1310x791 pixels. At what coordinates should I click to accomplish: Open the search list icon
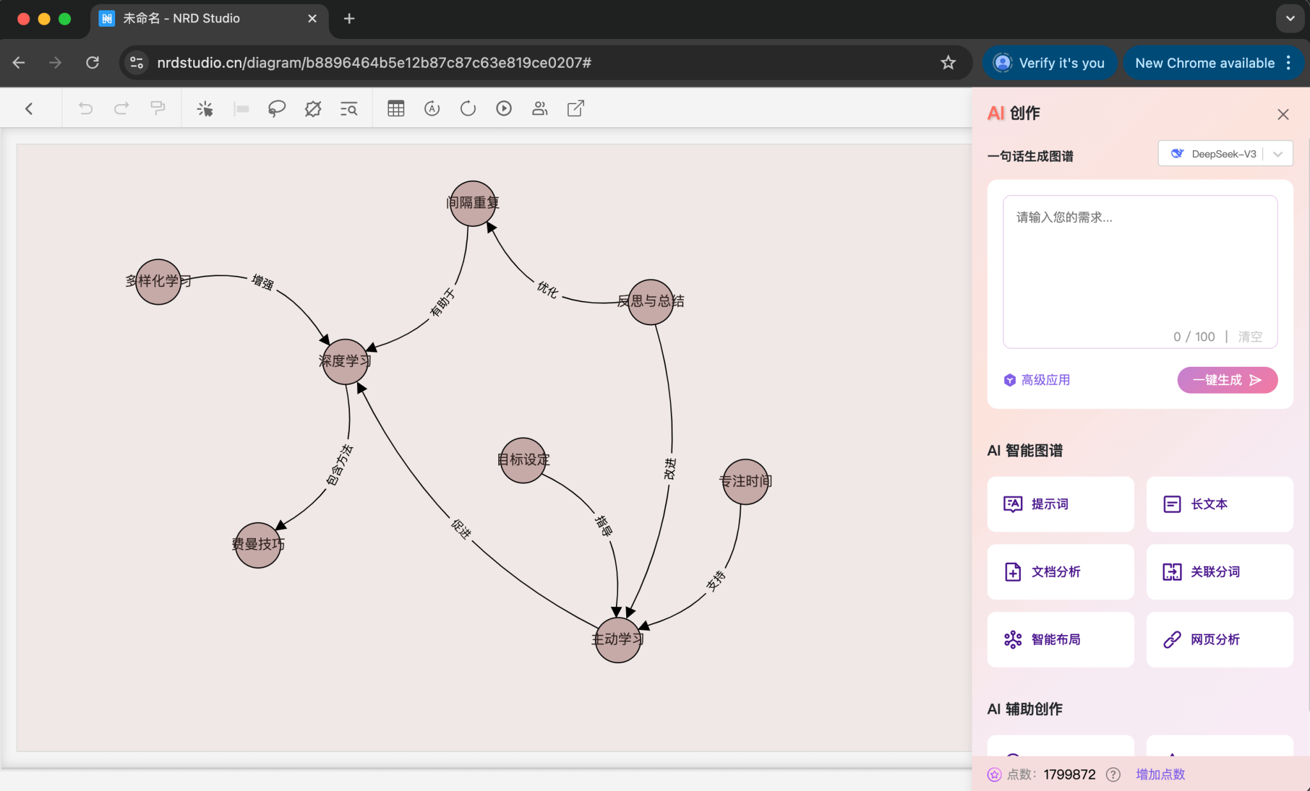tap(349, 109)
